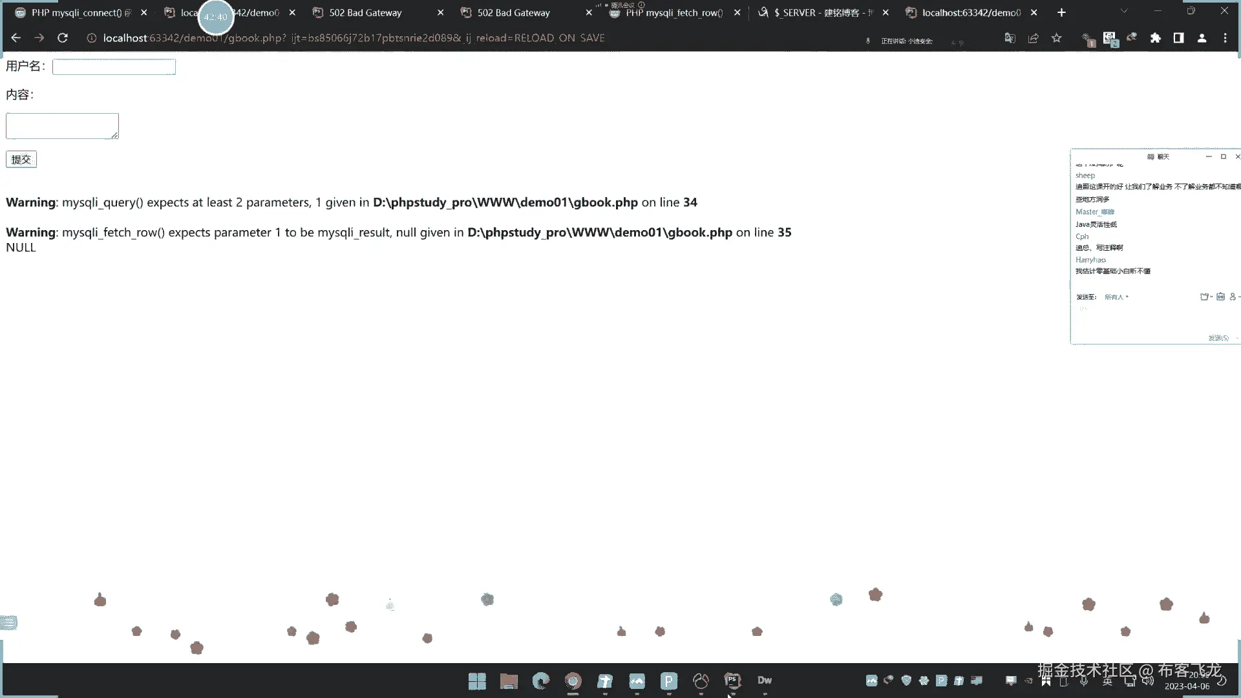Click the Windows Start button
This screenshot has height=698, width=1241.
tap(477, 681)
